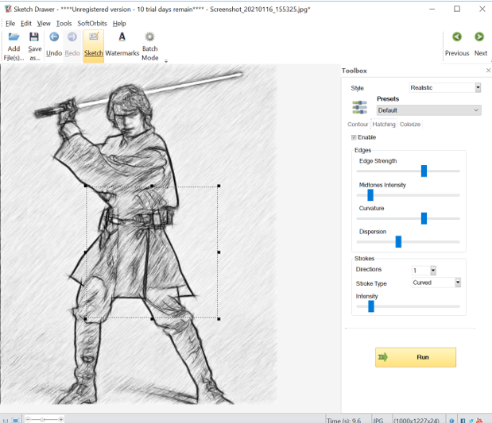The height and width of the screenshot is (423, 492).
Task: Open the Watermarks tool
Action: pyautogui.click(x=122, y=46)
